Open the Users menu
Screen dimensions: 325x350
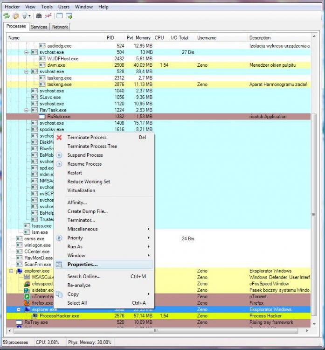[x=64, y=7]
